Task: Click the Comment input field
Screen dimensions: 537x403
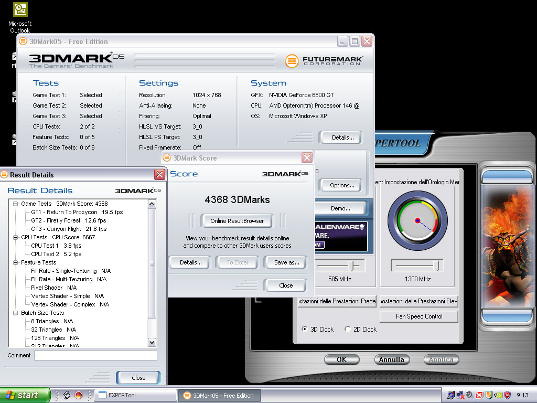Action: [95, 355]
